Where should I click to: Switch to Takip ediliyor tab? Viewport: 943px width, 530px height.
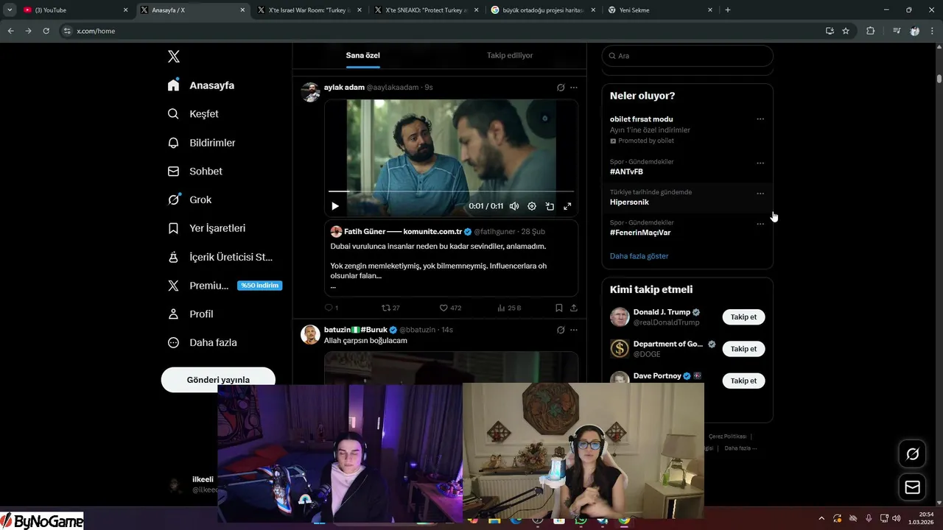(510, 55)
